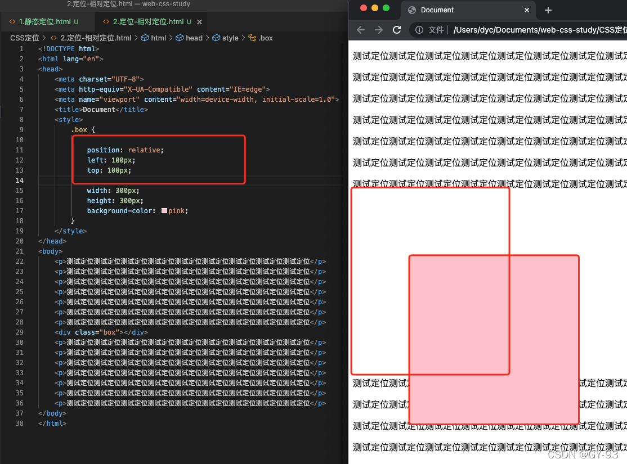Click the closing </body> tag line
This screenshot has height=464, width=627.
[52, 413]
